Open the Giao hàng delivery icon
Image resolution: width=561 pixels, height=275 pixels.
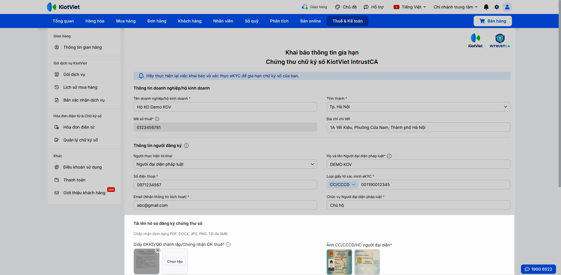click(x=304, y=7)
